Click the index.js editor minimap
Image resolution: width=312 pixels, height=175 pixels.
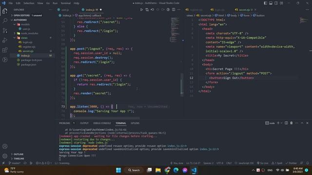tap(175, 30)
